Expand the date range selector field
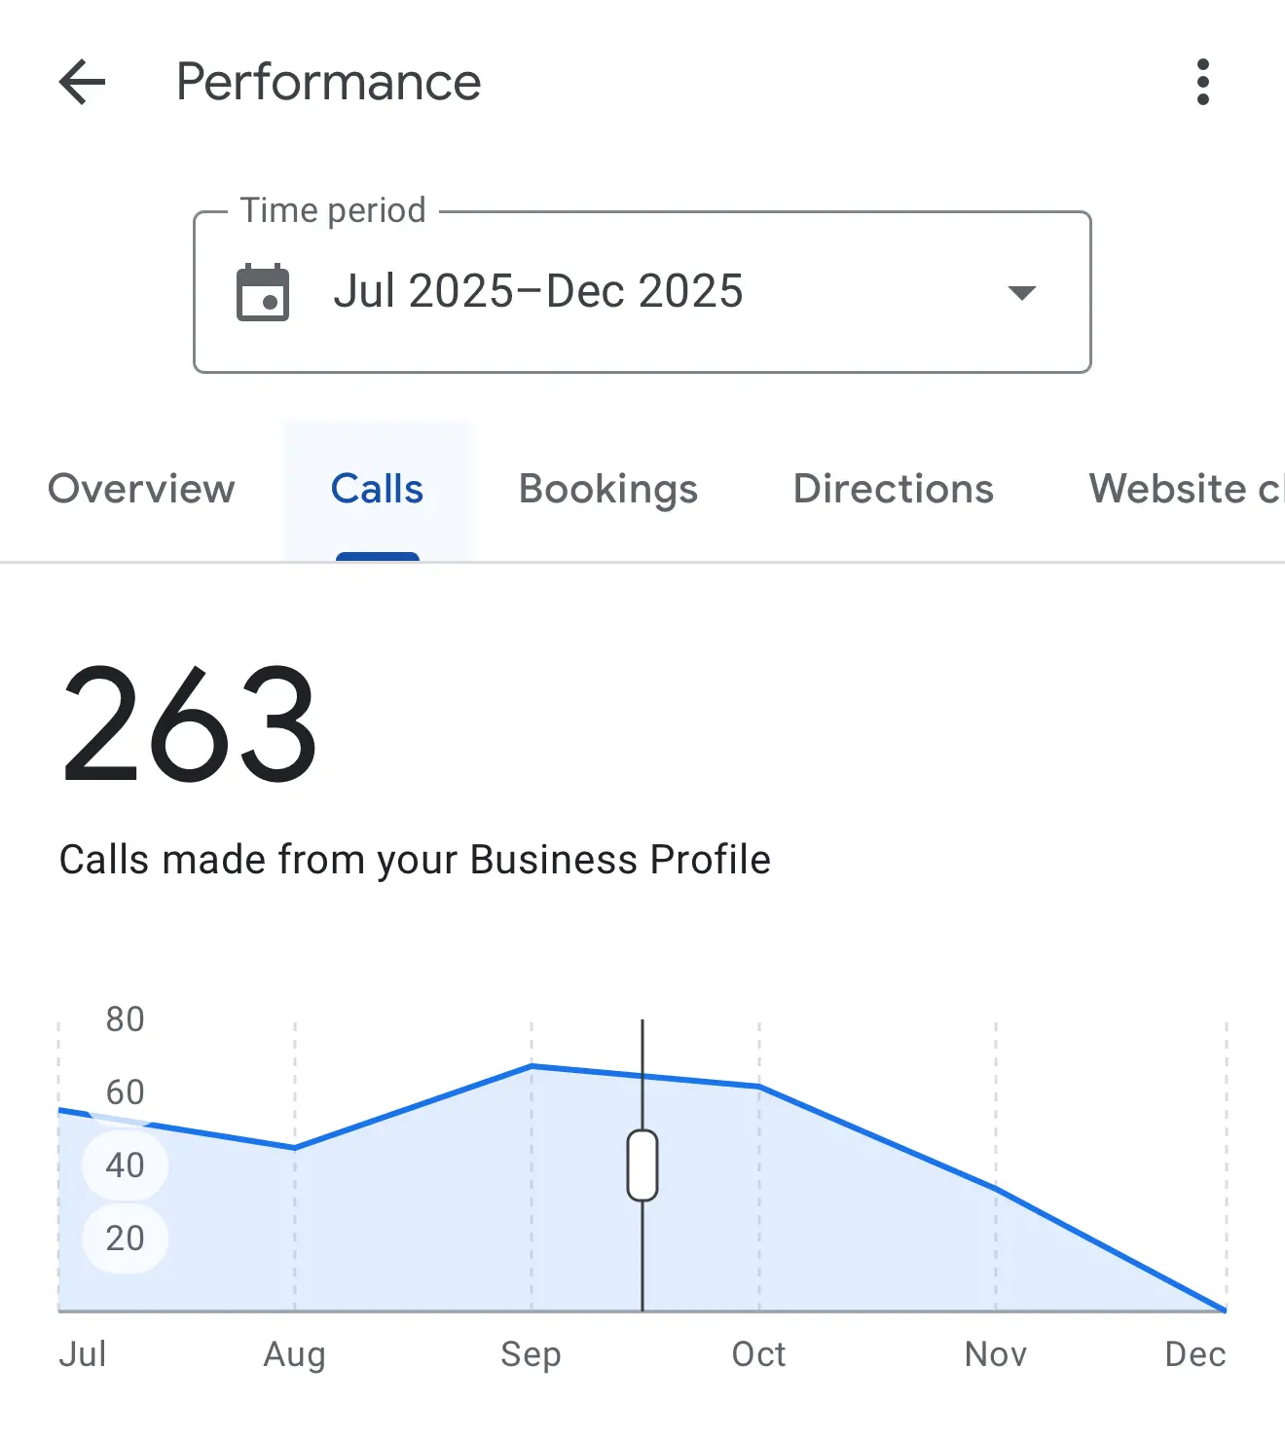This screenshot has width=1285, height=1441. 642,291
